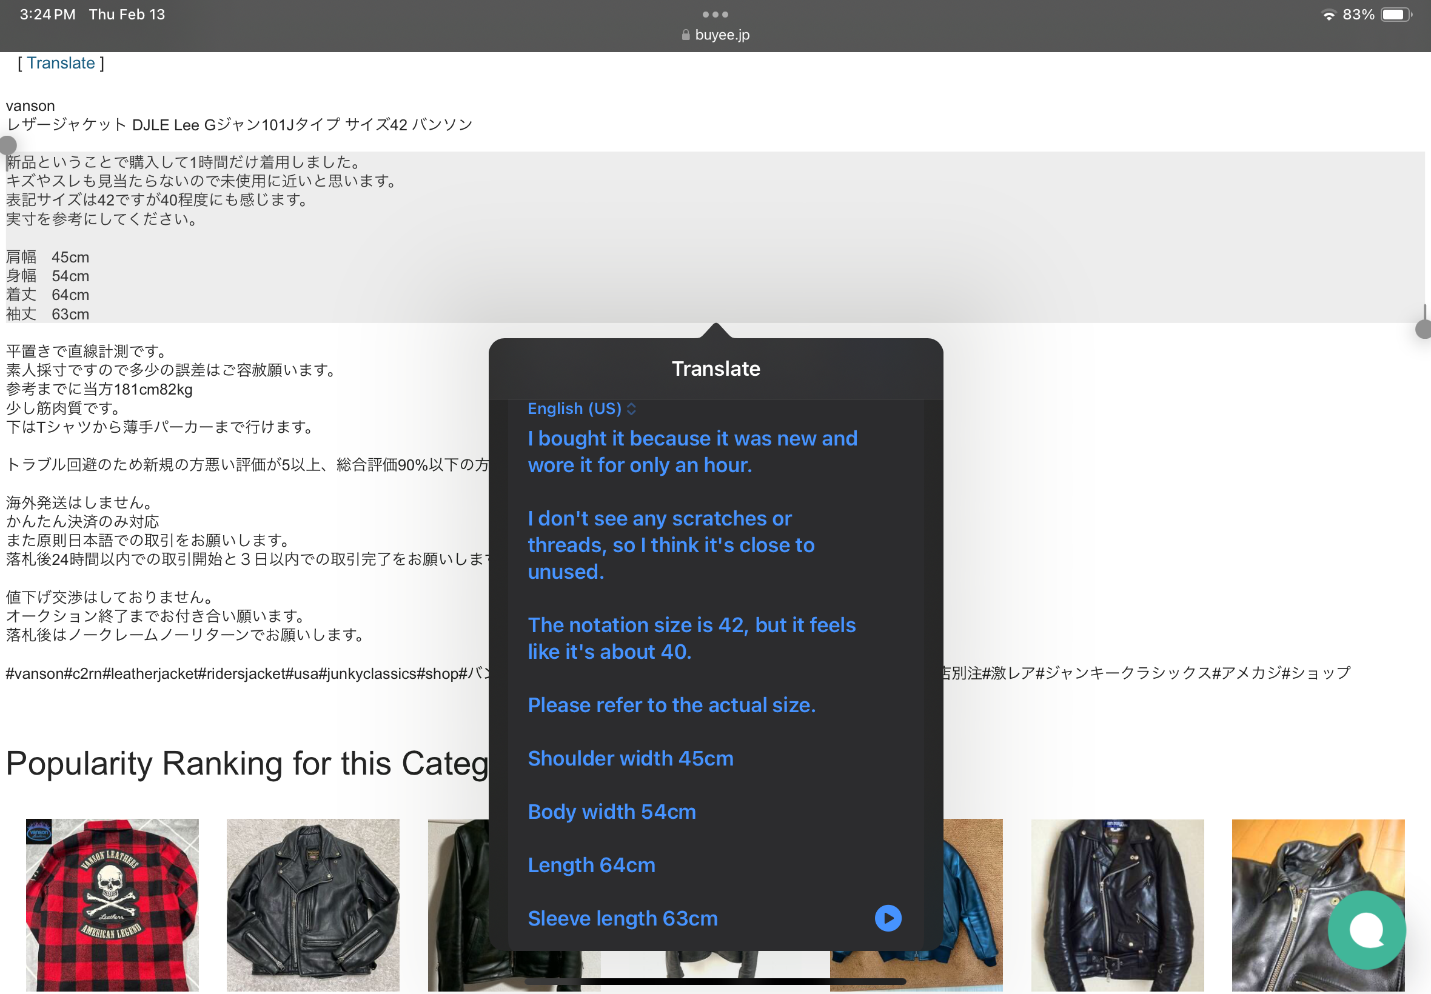1431x994 pixels.
Task: Change the English (US) language selector
Action: (x=582, y=409)
